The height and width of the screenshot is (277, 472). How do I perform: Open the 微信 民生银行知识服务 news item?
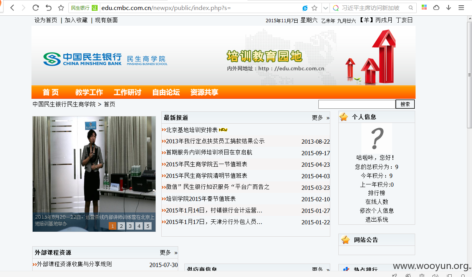click(218, 187)
